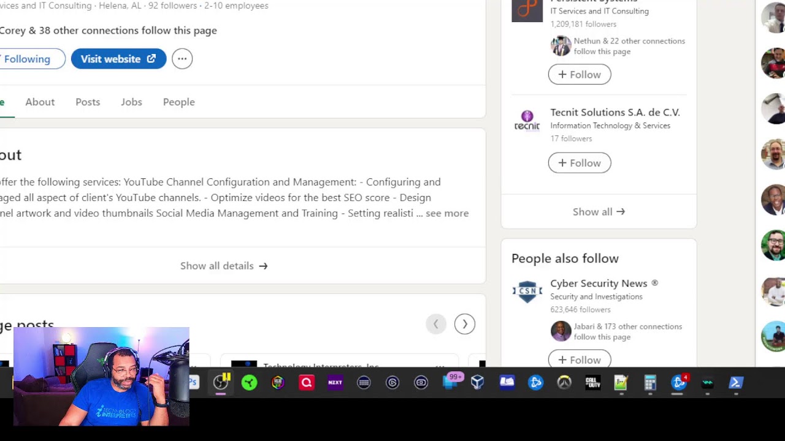Follow Tecnit Solutions S.A. de C.V.

[580, 163]
